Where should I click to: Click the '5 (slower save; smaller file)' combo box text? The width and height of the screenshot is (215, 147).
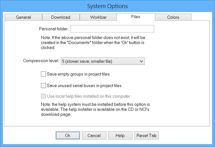87,61
